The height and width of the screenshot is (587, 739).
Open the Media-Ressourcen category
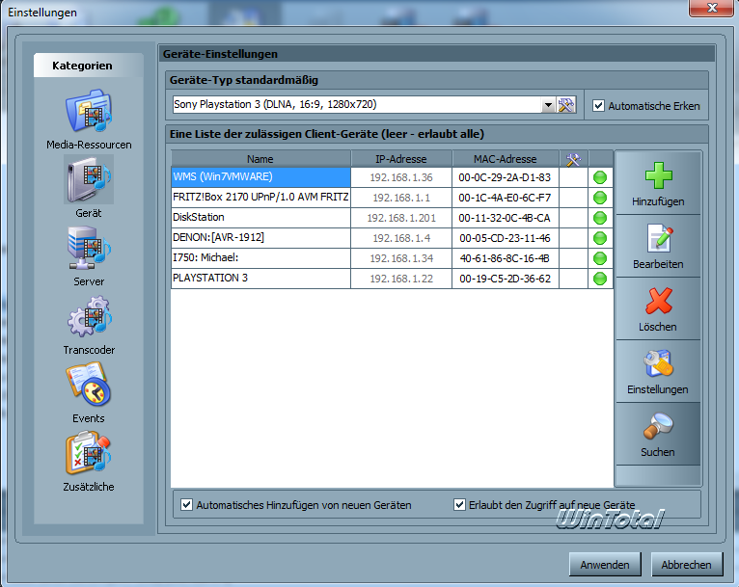[x=89, y=120]
